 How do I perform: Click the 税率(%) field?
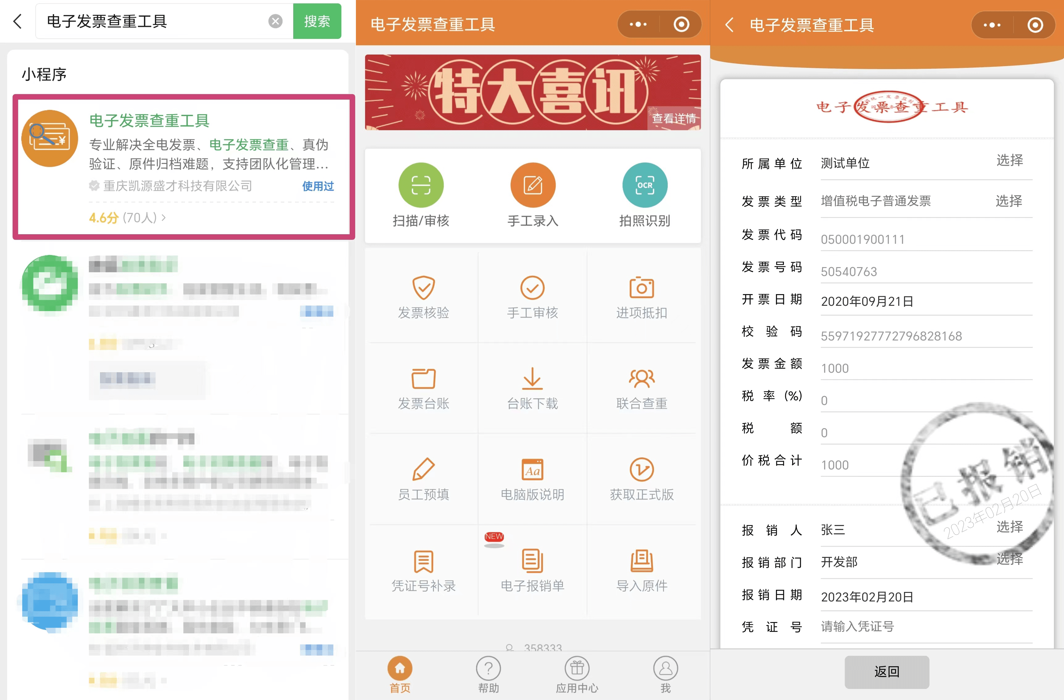click(926, 400)
